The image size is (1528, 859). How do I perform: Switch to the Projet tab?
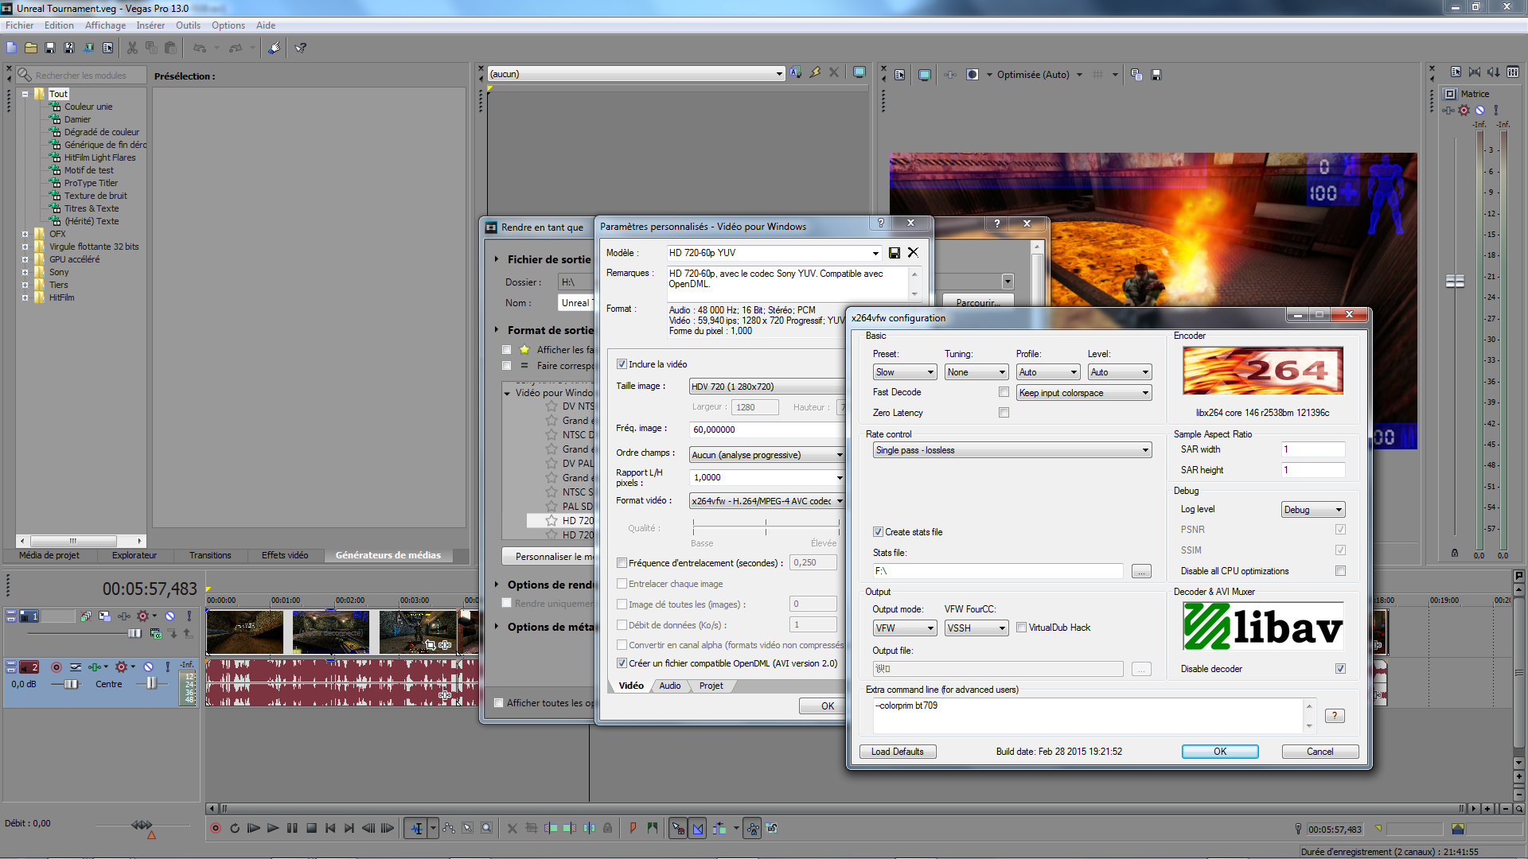(711, 686)
